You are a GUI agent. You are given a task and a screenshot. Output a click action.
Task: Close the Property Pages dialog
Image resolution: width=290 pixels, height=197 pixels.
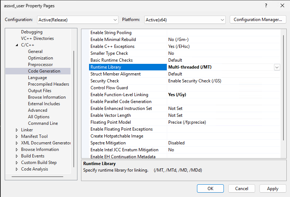pyautogui.click(x=282, y=5)
